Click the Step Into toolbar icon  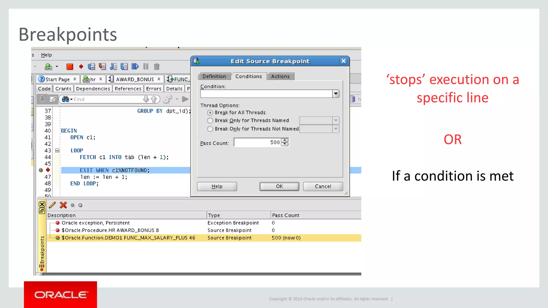click(102, 67)
